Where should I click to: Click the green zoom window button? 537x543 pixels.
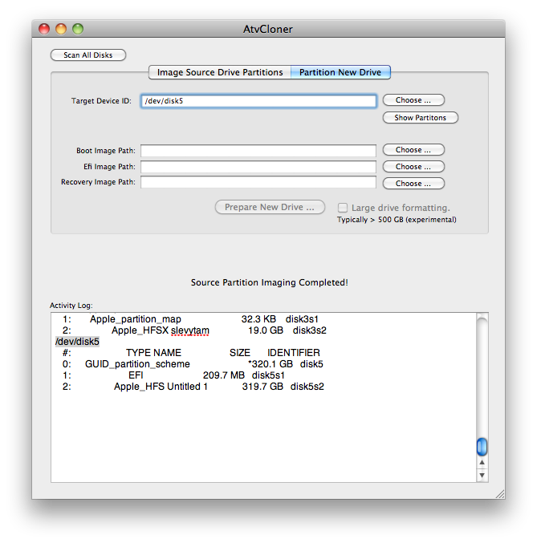[78, 29]
